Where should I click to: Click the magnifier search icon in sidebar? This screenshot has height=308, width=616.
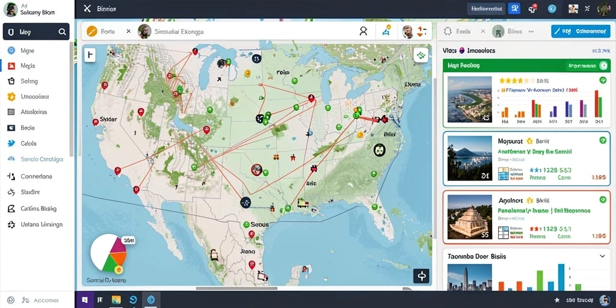click(62, 32)
